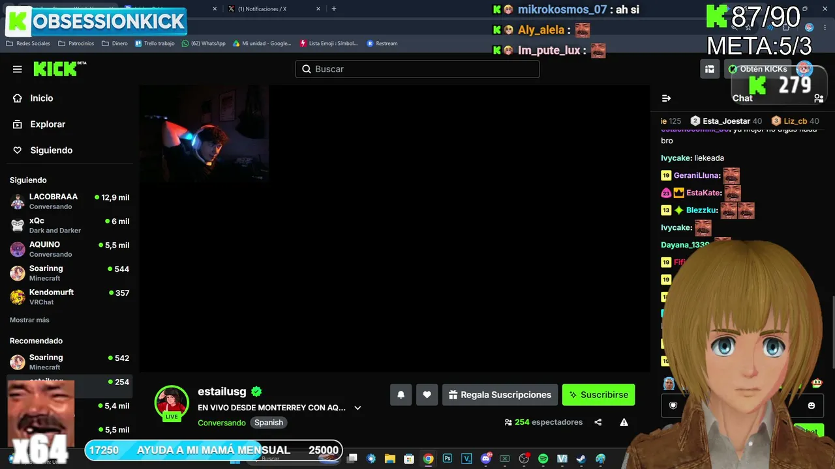The width and height of the screenshot is (835, 469).
Task: Toggle follow heart button for estailusg
Action: [x=427, y=395]
